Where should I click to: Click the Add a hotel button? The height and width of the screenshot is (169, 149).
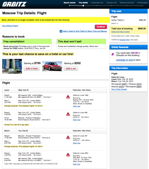(x=32, y=69)
